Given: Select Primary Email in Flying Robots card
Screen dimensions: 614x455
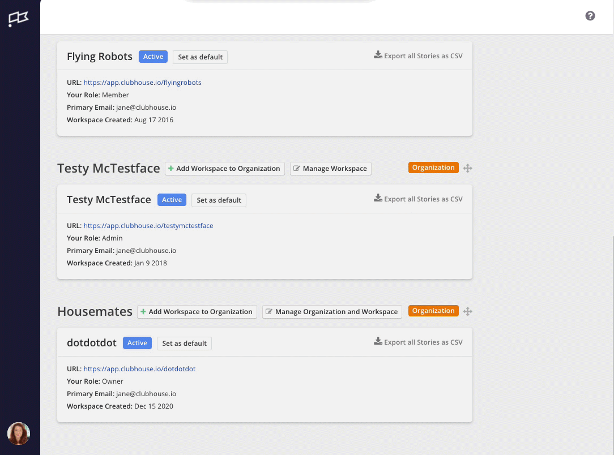Looking at the screenshot, I should pyautogui.click(x=121, y=107).
